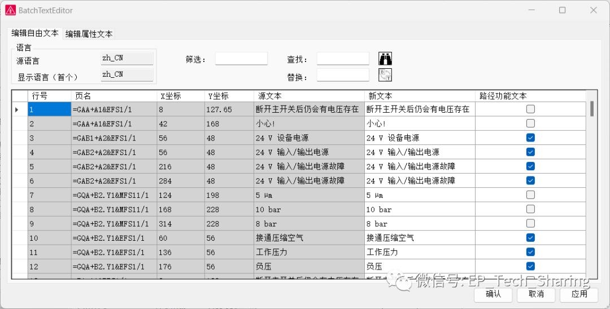Click 新文本 cell 24 V 设备电源

(420, 138)
